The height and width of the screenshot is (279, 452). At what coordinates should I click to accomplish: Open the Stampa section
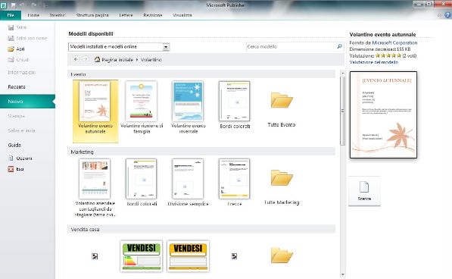coord(17,116)
